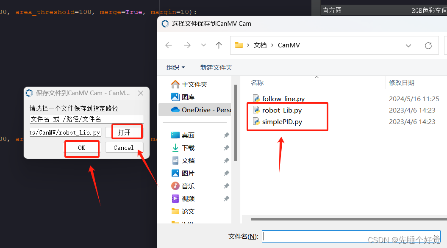Click the Back arrow in file dialog
Viewport: 447px width, 248px height.
point(169,45)
